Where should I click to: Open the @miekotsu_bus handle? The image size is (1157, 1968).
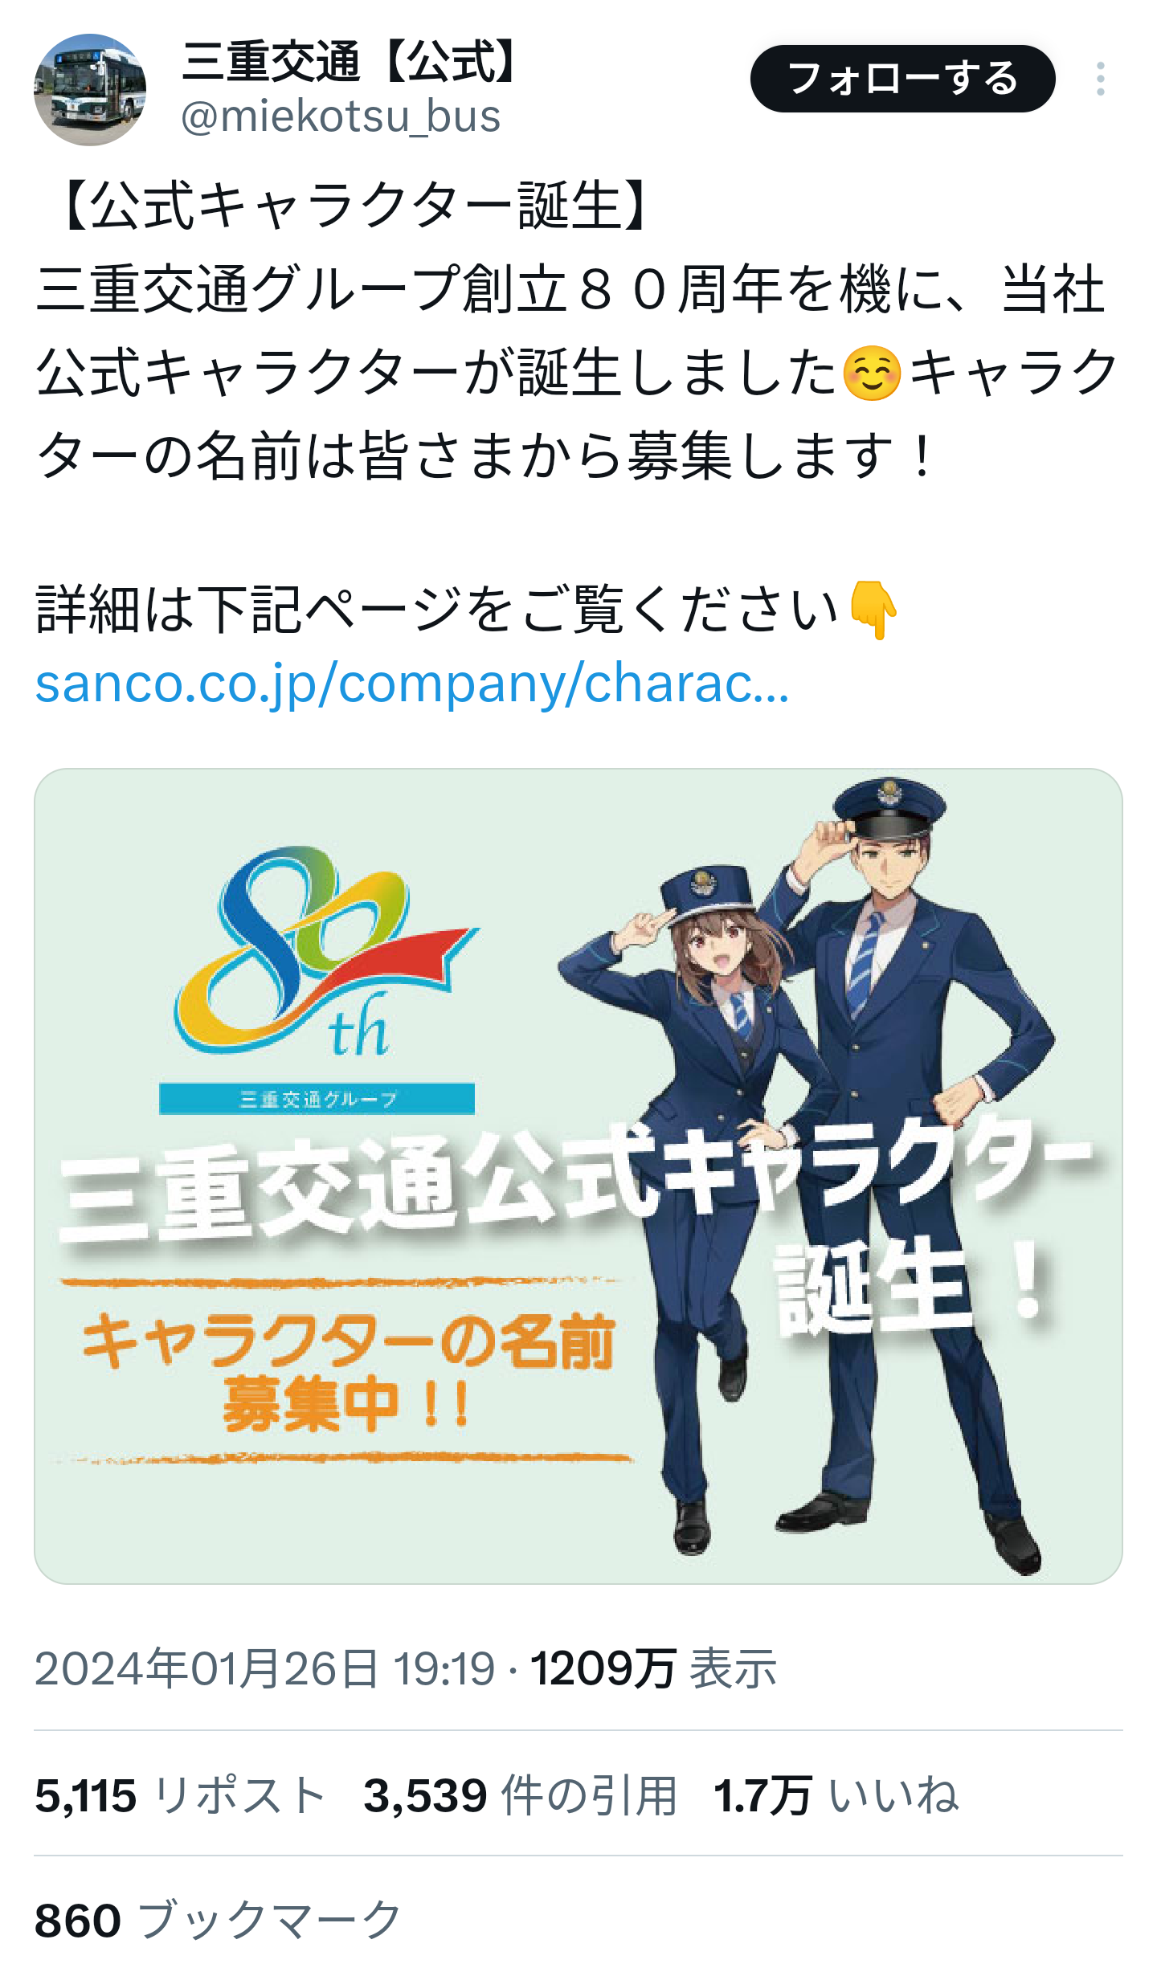pos(341,116)
